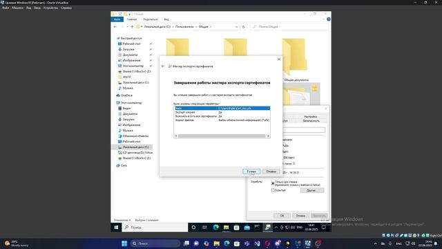Open Microsoft Edge on guest taskbar
Viewport: 442px width, 249px height.
tap(215, 228)
